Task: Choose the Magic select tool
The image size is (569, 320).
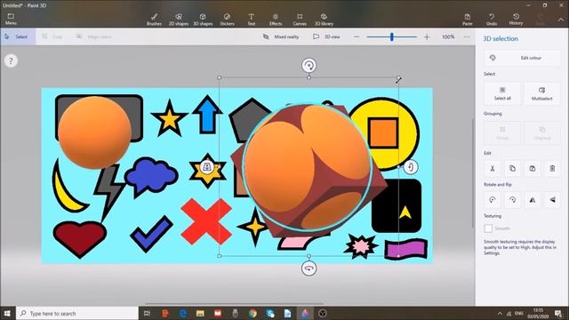Action: tap(94, 36)
